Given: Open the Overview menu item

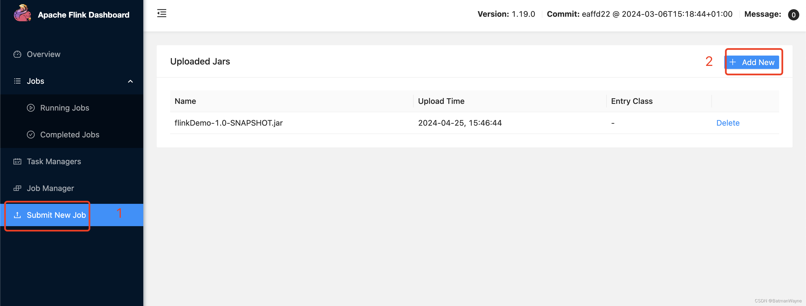Looking at the screenshot, I should coord(72,54).
